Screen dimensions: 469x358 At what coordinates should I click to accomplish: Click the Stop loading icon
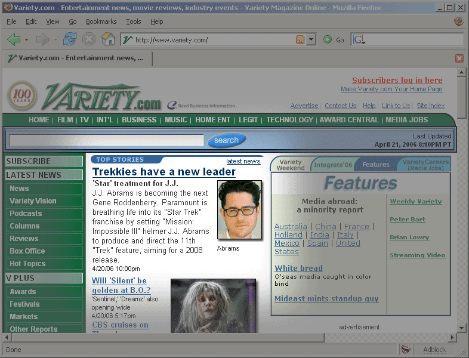(x=89, y=40)
